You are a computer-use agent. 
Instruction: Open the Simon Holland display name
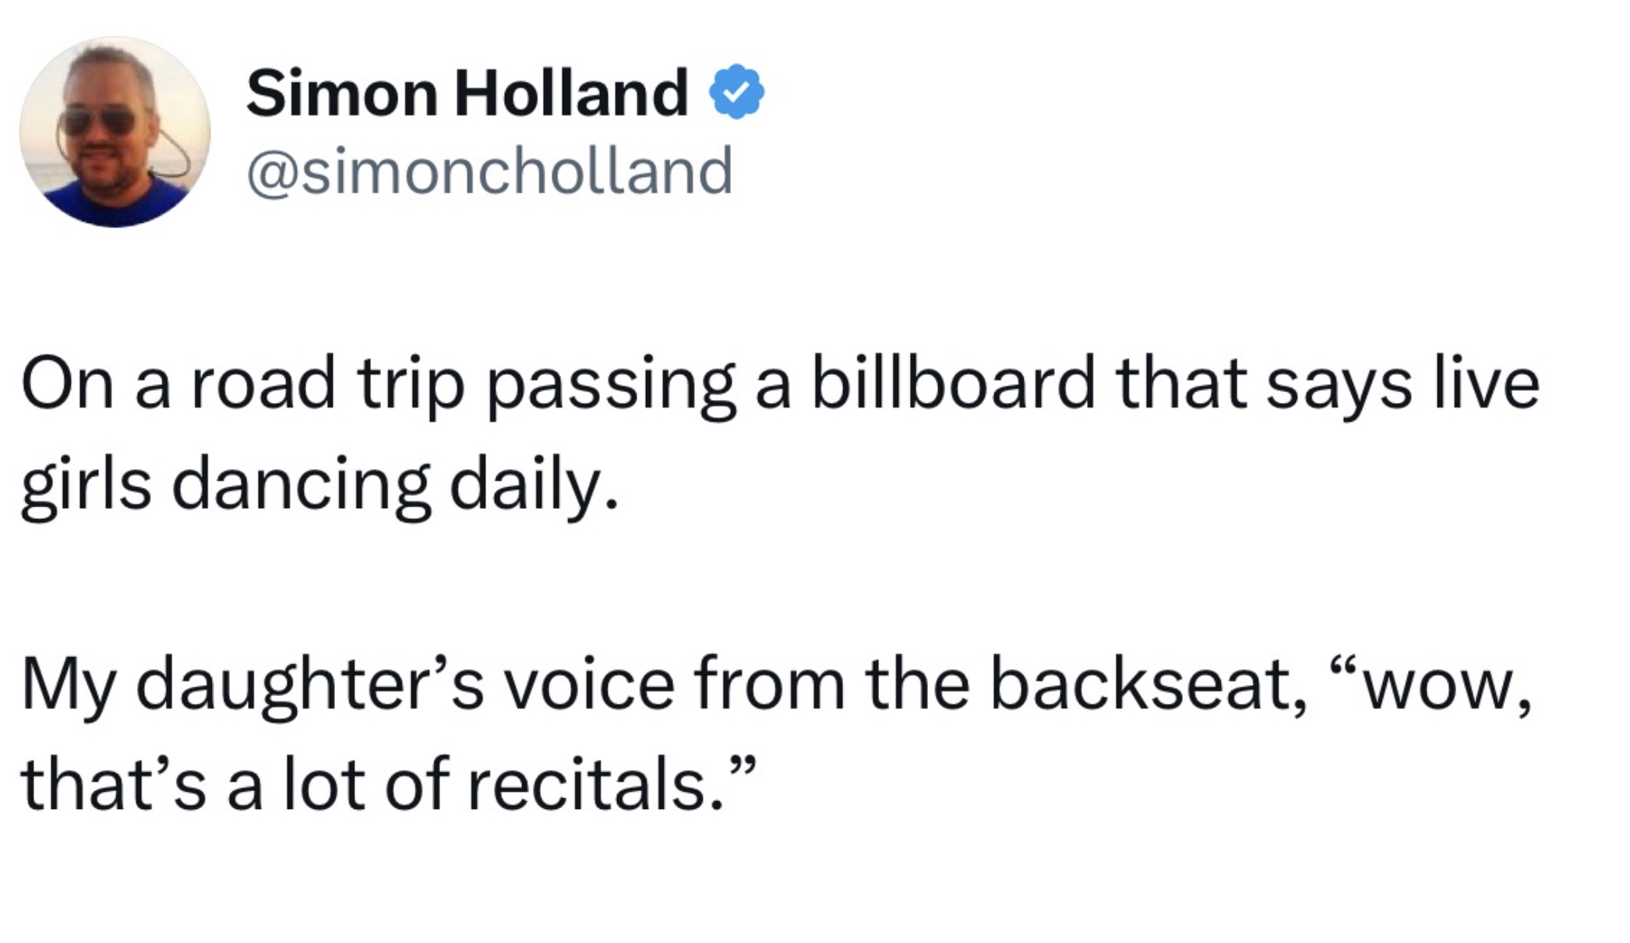pos(467,93)
